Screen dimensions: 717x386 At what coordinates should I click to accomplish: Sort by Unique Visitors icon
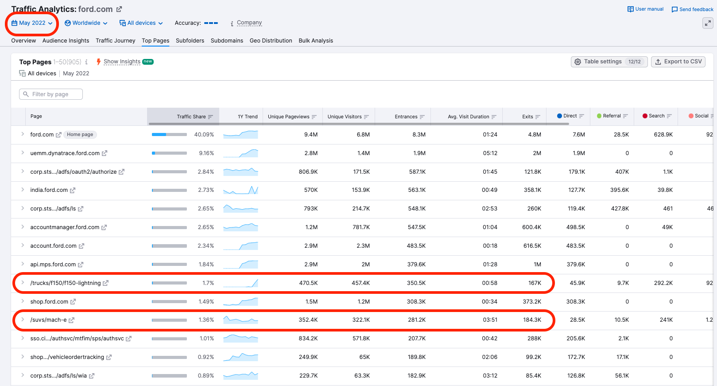point(366,117)
